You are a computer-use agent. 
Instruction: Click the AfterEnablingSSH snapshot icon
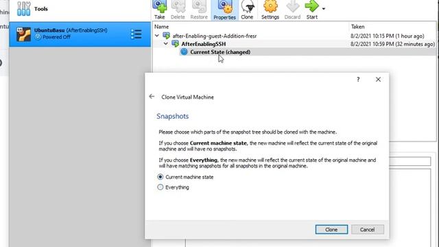coord(176,44)
